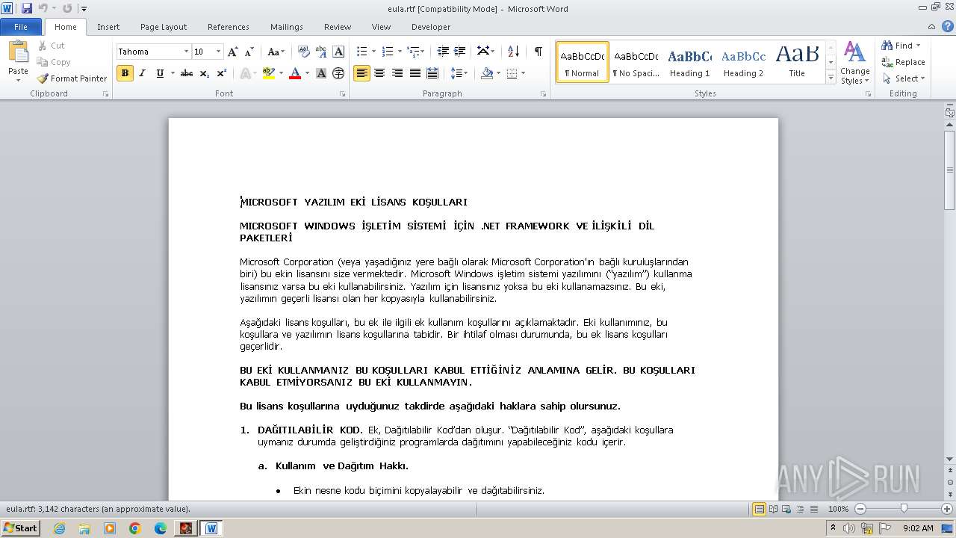Toggle Underline formatting
The image size is (956, 538).
(160, 73)
